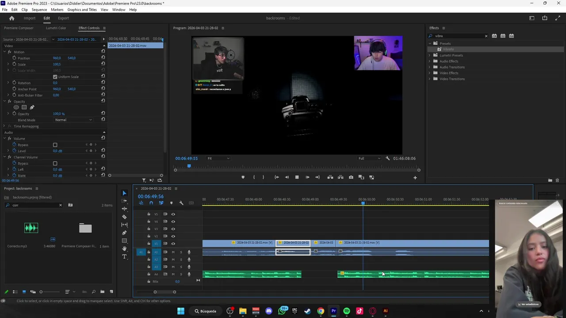
Task: Open Spotify from the taskbar
Action: (347, 311)
